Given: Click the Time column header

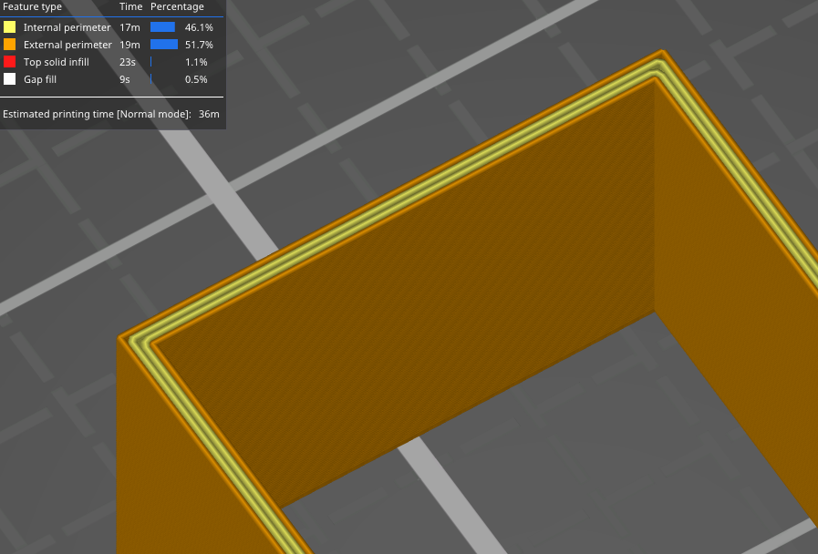Looking at the screenshot, I should point(130,6).
